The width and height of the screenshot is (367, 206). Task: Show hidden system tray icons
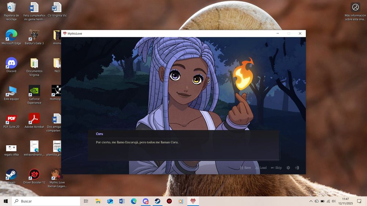tap(311, 201)
